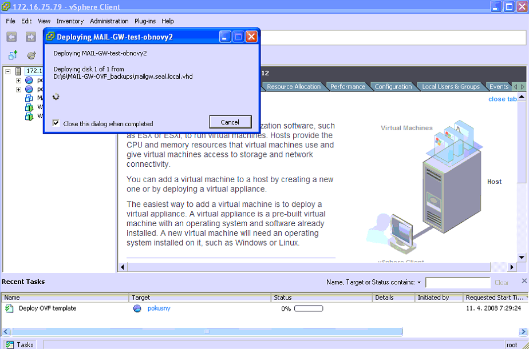The height and width of the screenshot is (349, 529).
Task: Click the new virtual machine toolbar icon
Action: (x=13, y=55)
